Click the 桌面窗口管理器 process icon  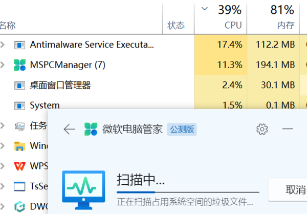[x=20, y=85]
